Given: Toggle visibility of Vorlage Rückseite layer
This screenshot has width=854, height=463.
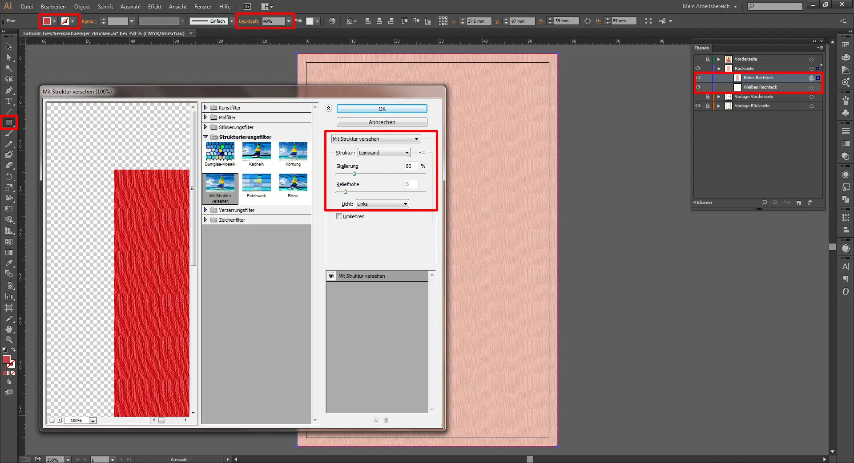Looking at the screenshot, I should pos(698,106).
